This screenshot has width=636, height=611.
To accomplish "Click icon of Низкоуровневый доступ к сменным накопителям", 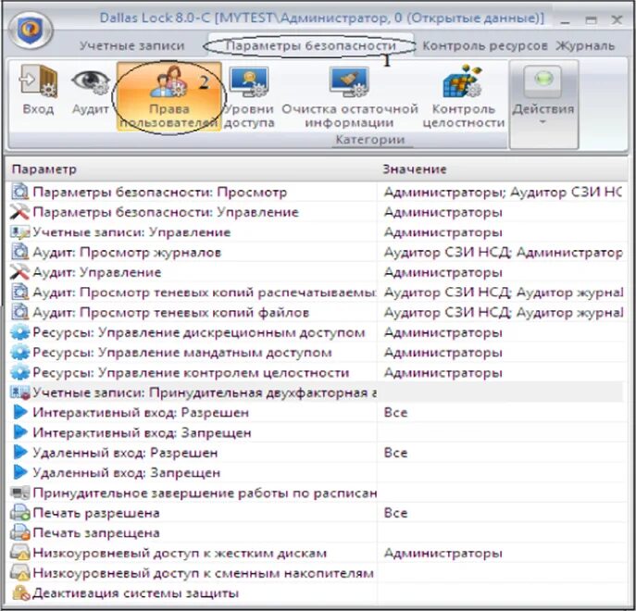I will point(19,573).
